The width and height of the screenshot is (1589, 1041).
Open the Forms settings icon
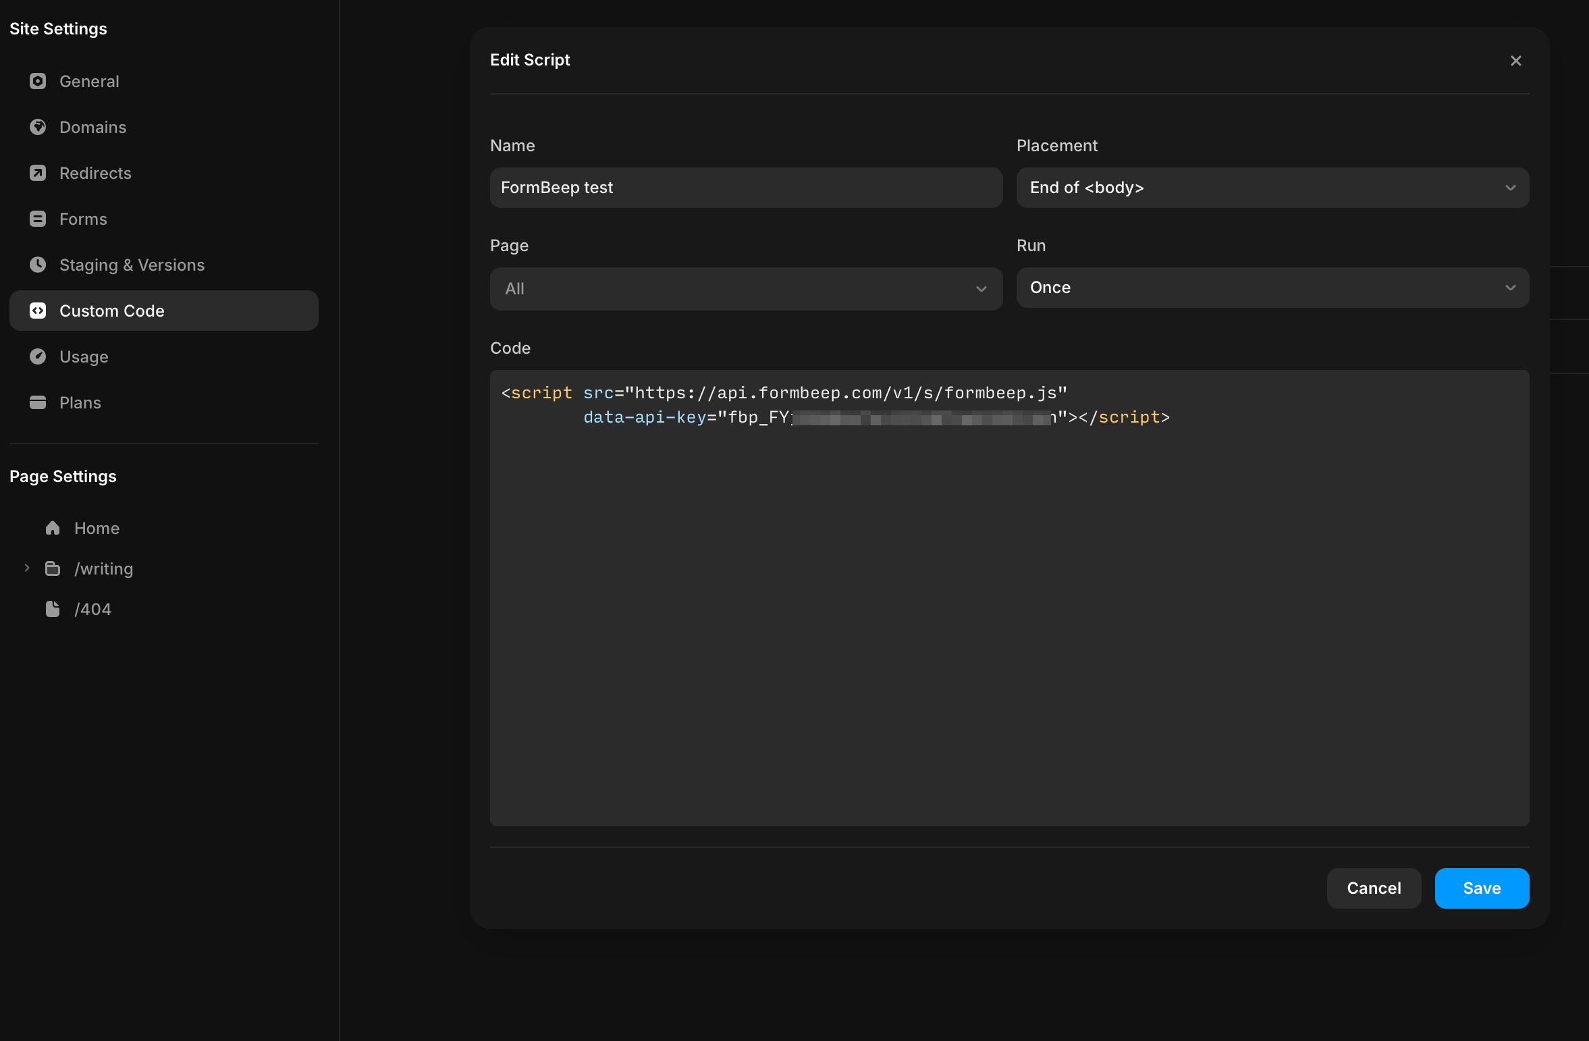pos(38,219)
